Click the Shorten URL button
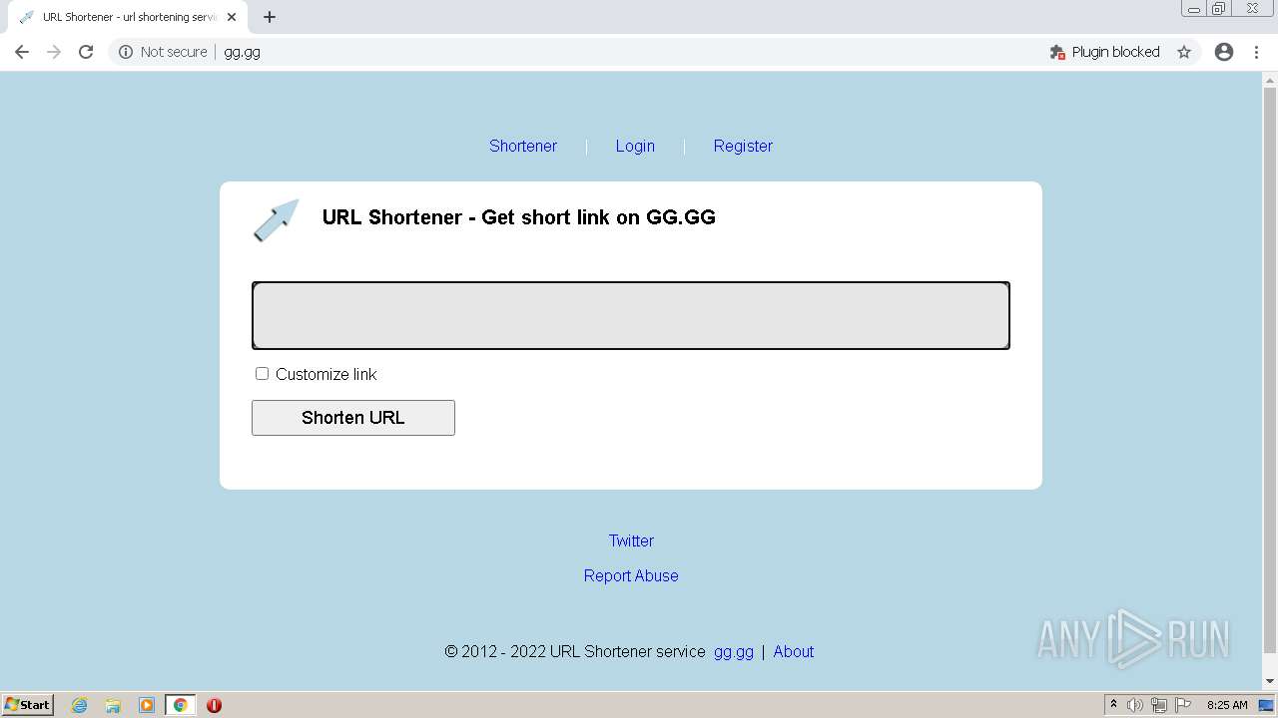Image resolution: width=1278 pixels, height=718 pixels. 353,418
